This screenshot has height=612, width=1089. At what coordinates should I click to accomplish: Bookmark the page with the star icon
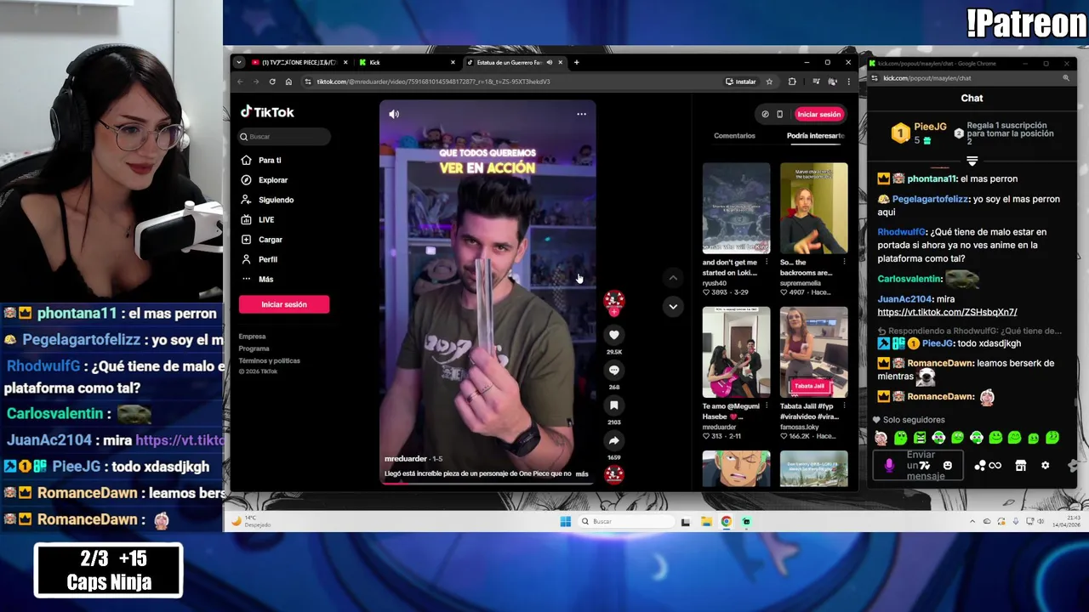click(x=769, y=82)
